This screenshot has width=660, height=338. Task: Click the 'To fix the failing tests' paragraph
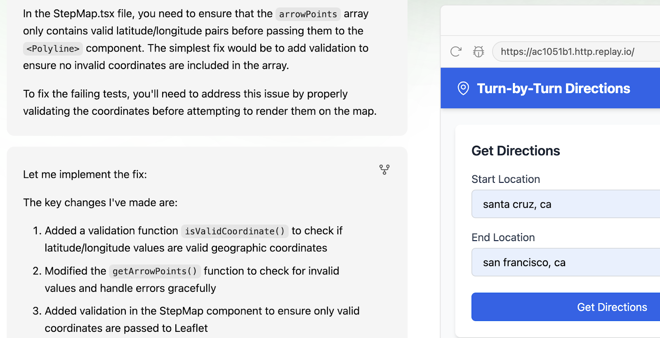click(200, 102)
